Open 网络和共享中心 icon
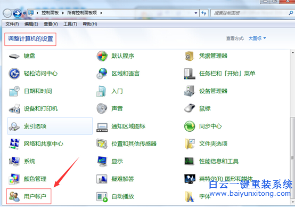 point(14,144)
